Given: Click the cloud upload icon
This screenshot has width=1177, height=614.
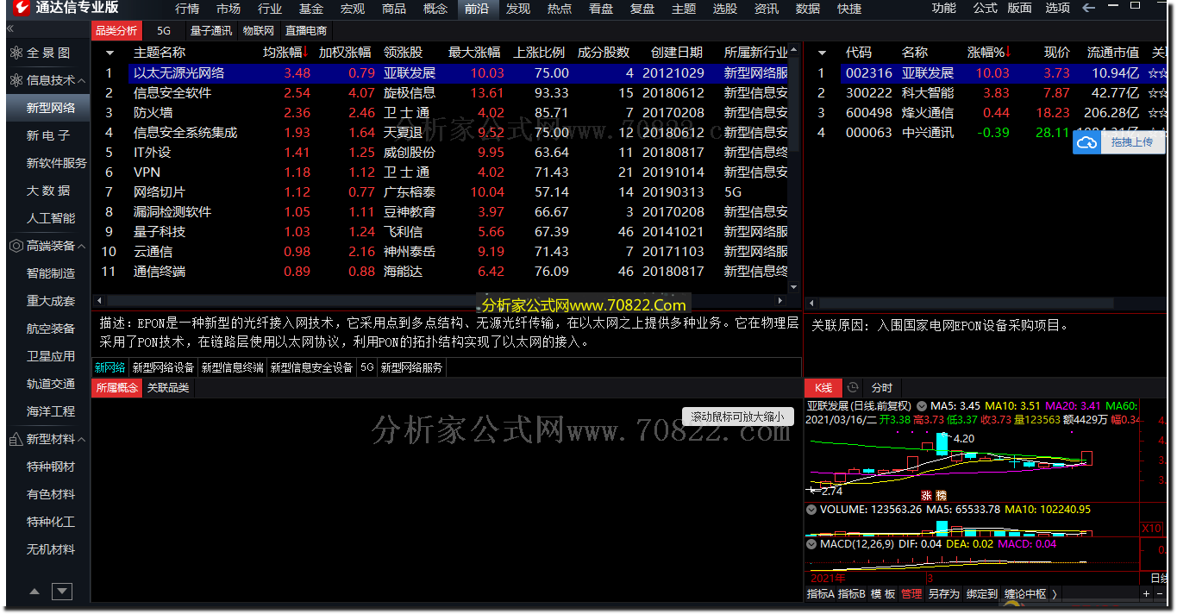Looking at the screenshot, I should (1087, 142).
